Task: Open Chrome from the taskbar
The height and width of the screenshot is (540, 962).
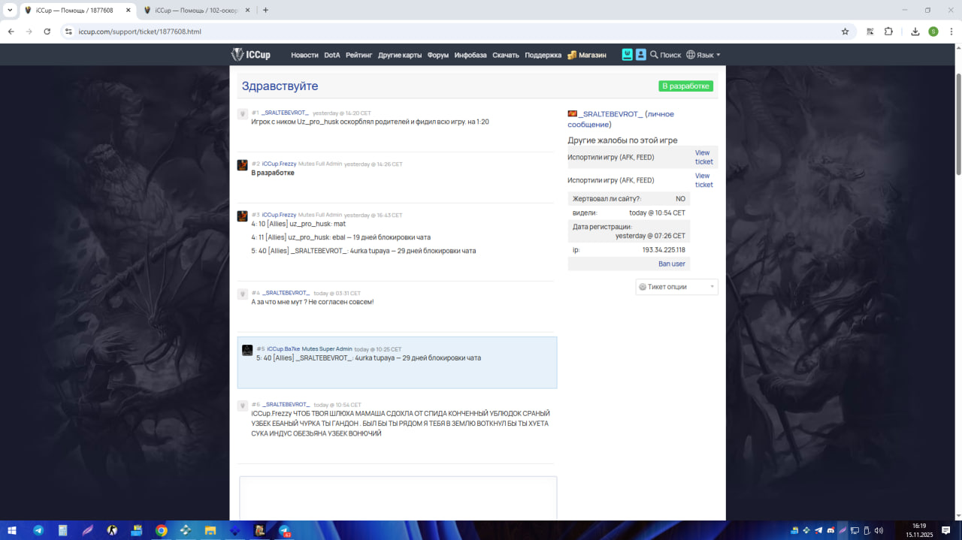Action: 161,530
